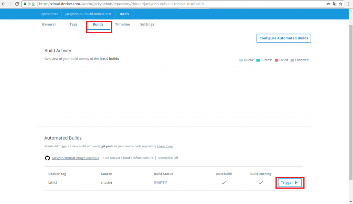Open jackyoh/tomcat-image-example repository link
Image resolution: width=353 pixels, height=204 pixels.
[75, 158]
